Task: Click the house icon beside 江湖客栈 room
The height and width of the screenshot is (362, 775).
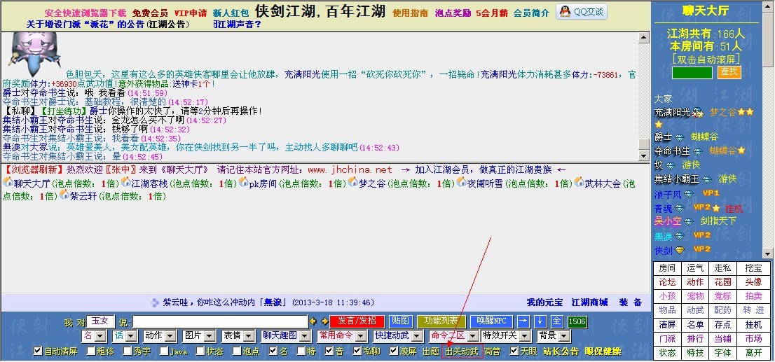Action: click(125, 182)
